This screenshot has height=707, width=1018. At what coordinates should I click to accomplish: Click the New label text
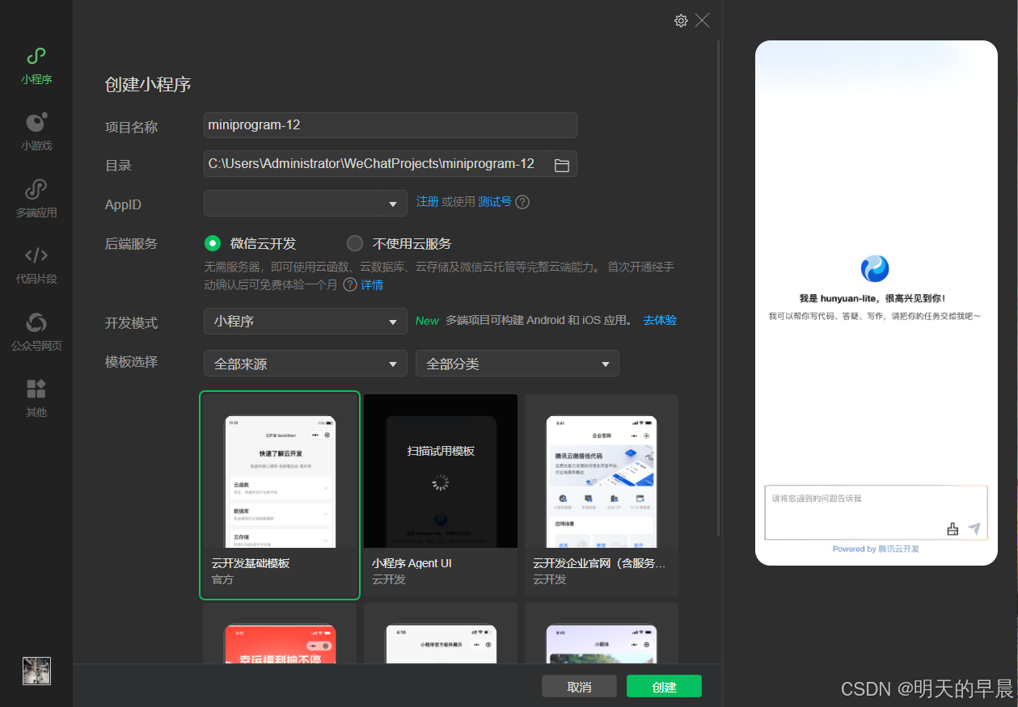click(427, 321)
